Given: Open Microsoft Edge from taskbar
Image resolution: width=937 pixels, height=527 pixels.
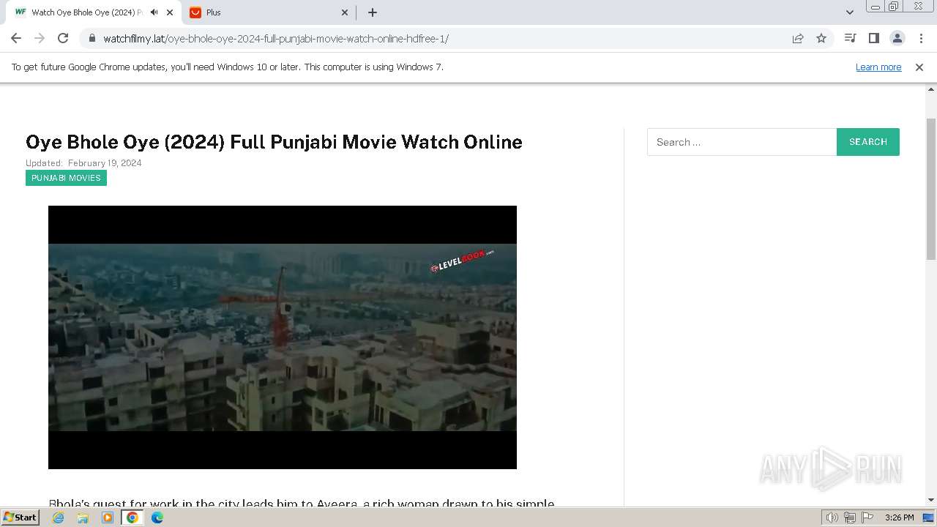Looking at the screenshot, I should coord(157,517).
